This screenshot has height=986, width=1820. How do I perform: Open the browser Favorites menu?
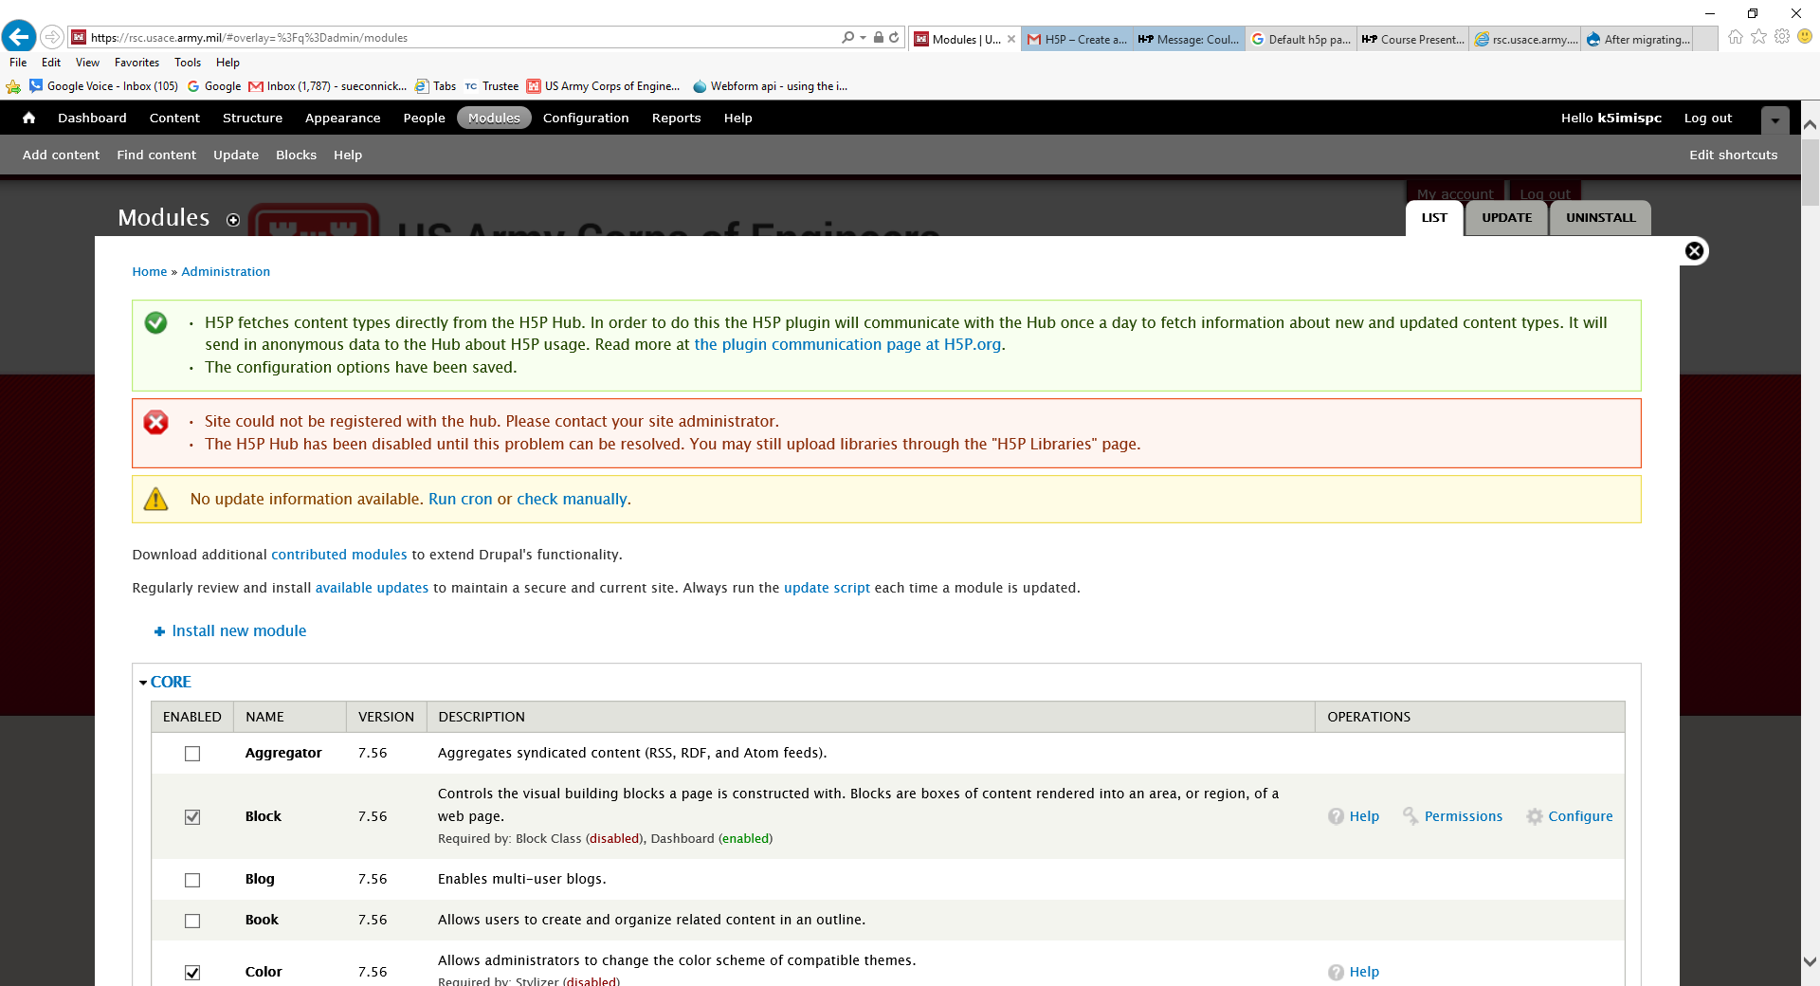136,63
